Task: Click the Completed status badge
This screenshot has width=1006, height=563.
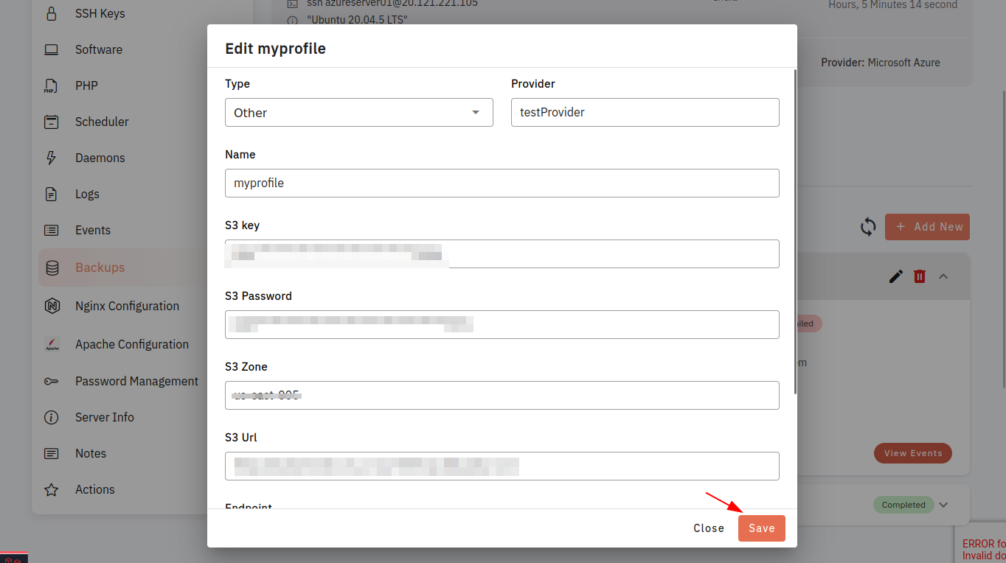Action: (x=903, y=505)
